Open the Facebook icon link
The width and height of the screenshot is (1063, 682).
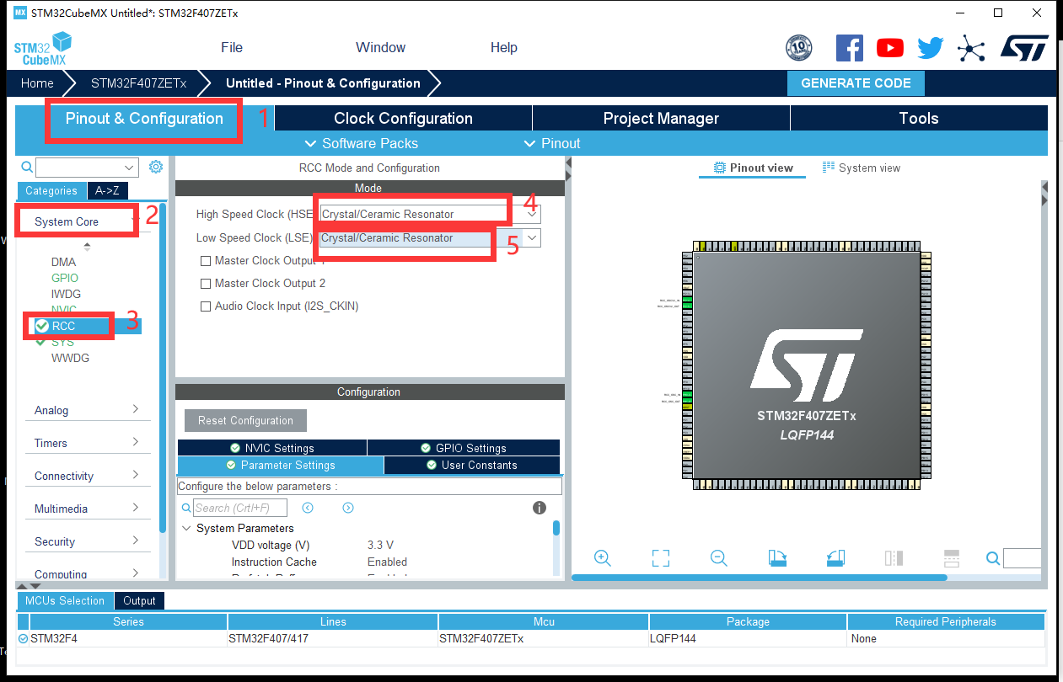click(849, 48)
